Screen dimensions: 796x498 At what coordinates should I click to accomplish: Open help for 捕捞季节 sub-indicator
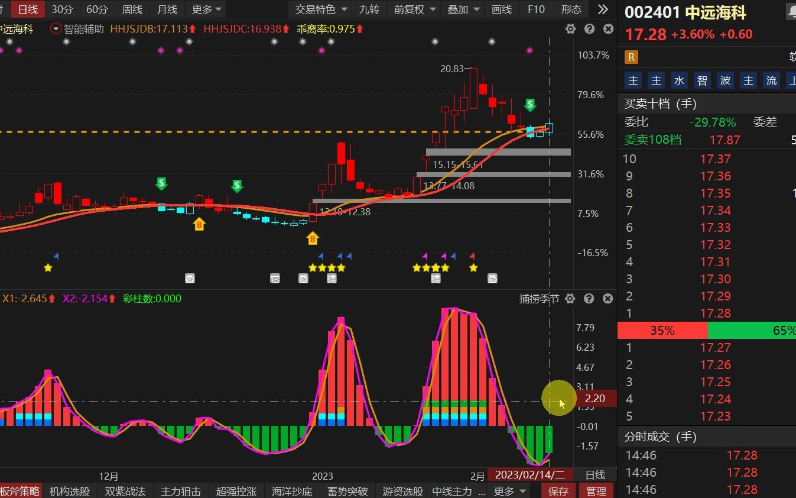tap(589, 299)
